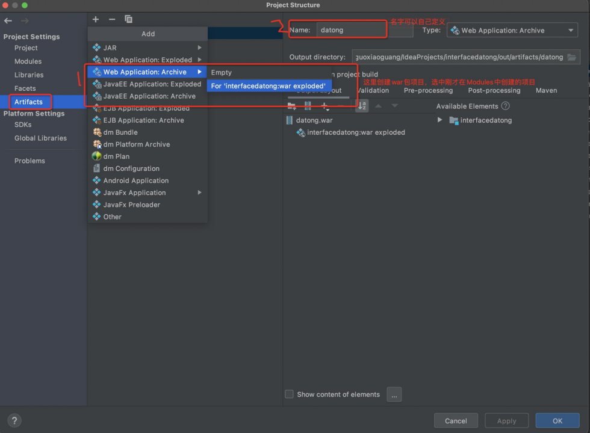Click the Cancel button
This screenshot has width=590, height=433.
pyautogui.click(x=456, y=420)
